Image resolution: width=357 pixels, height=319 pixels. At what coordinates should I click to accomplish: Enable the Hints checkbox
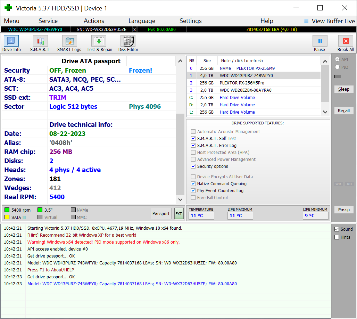(x=337, y=237)
